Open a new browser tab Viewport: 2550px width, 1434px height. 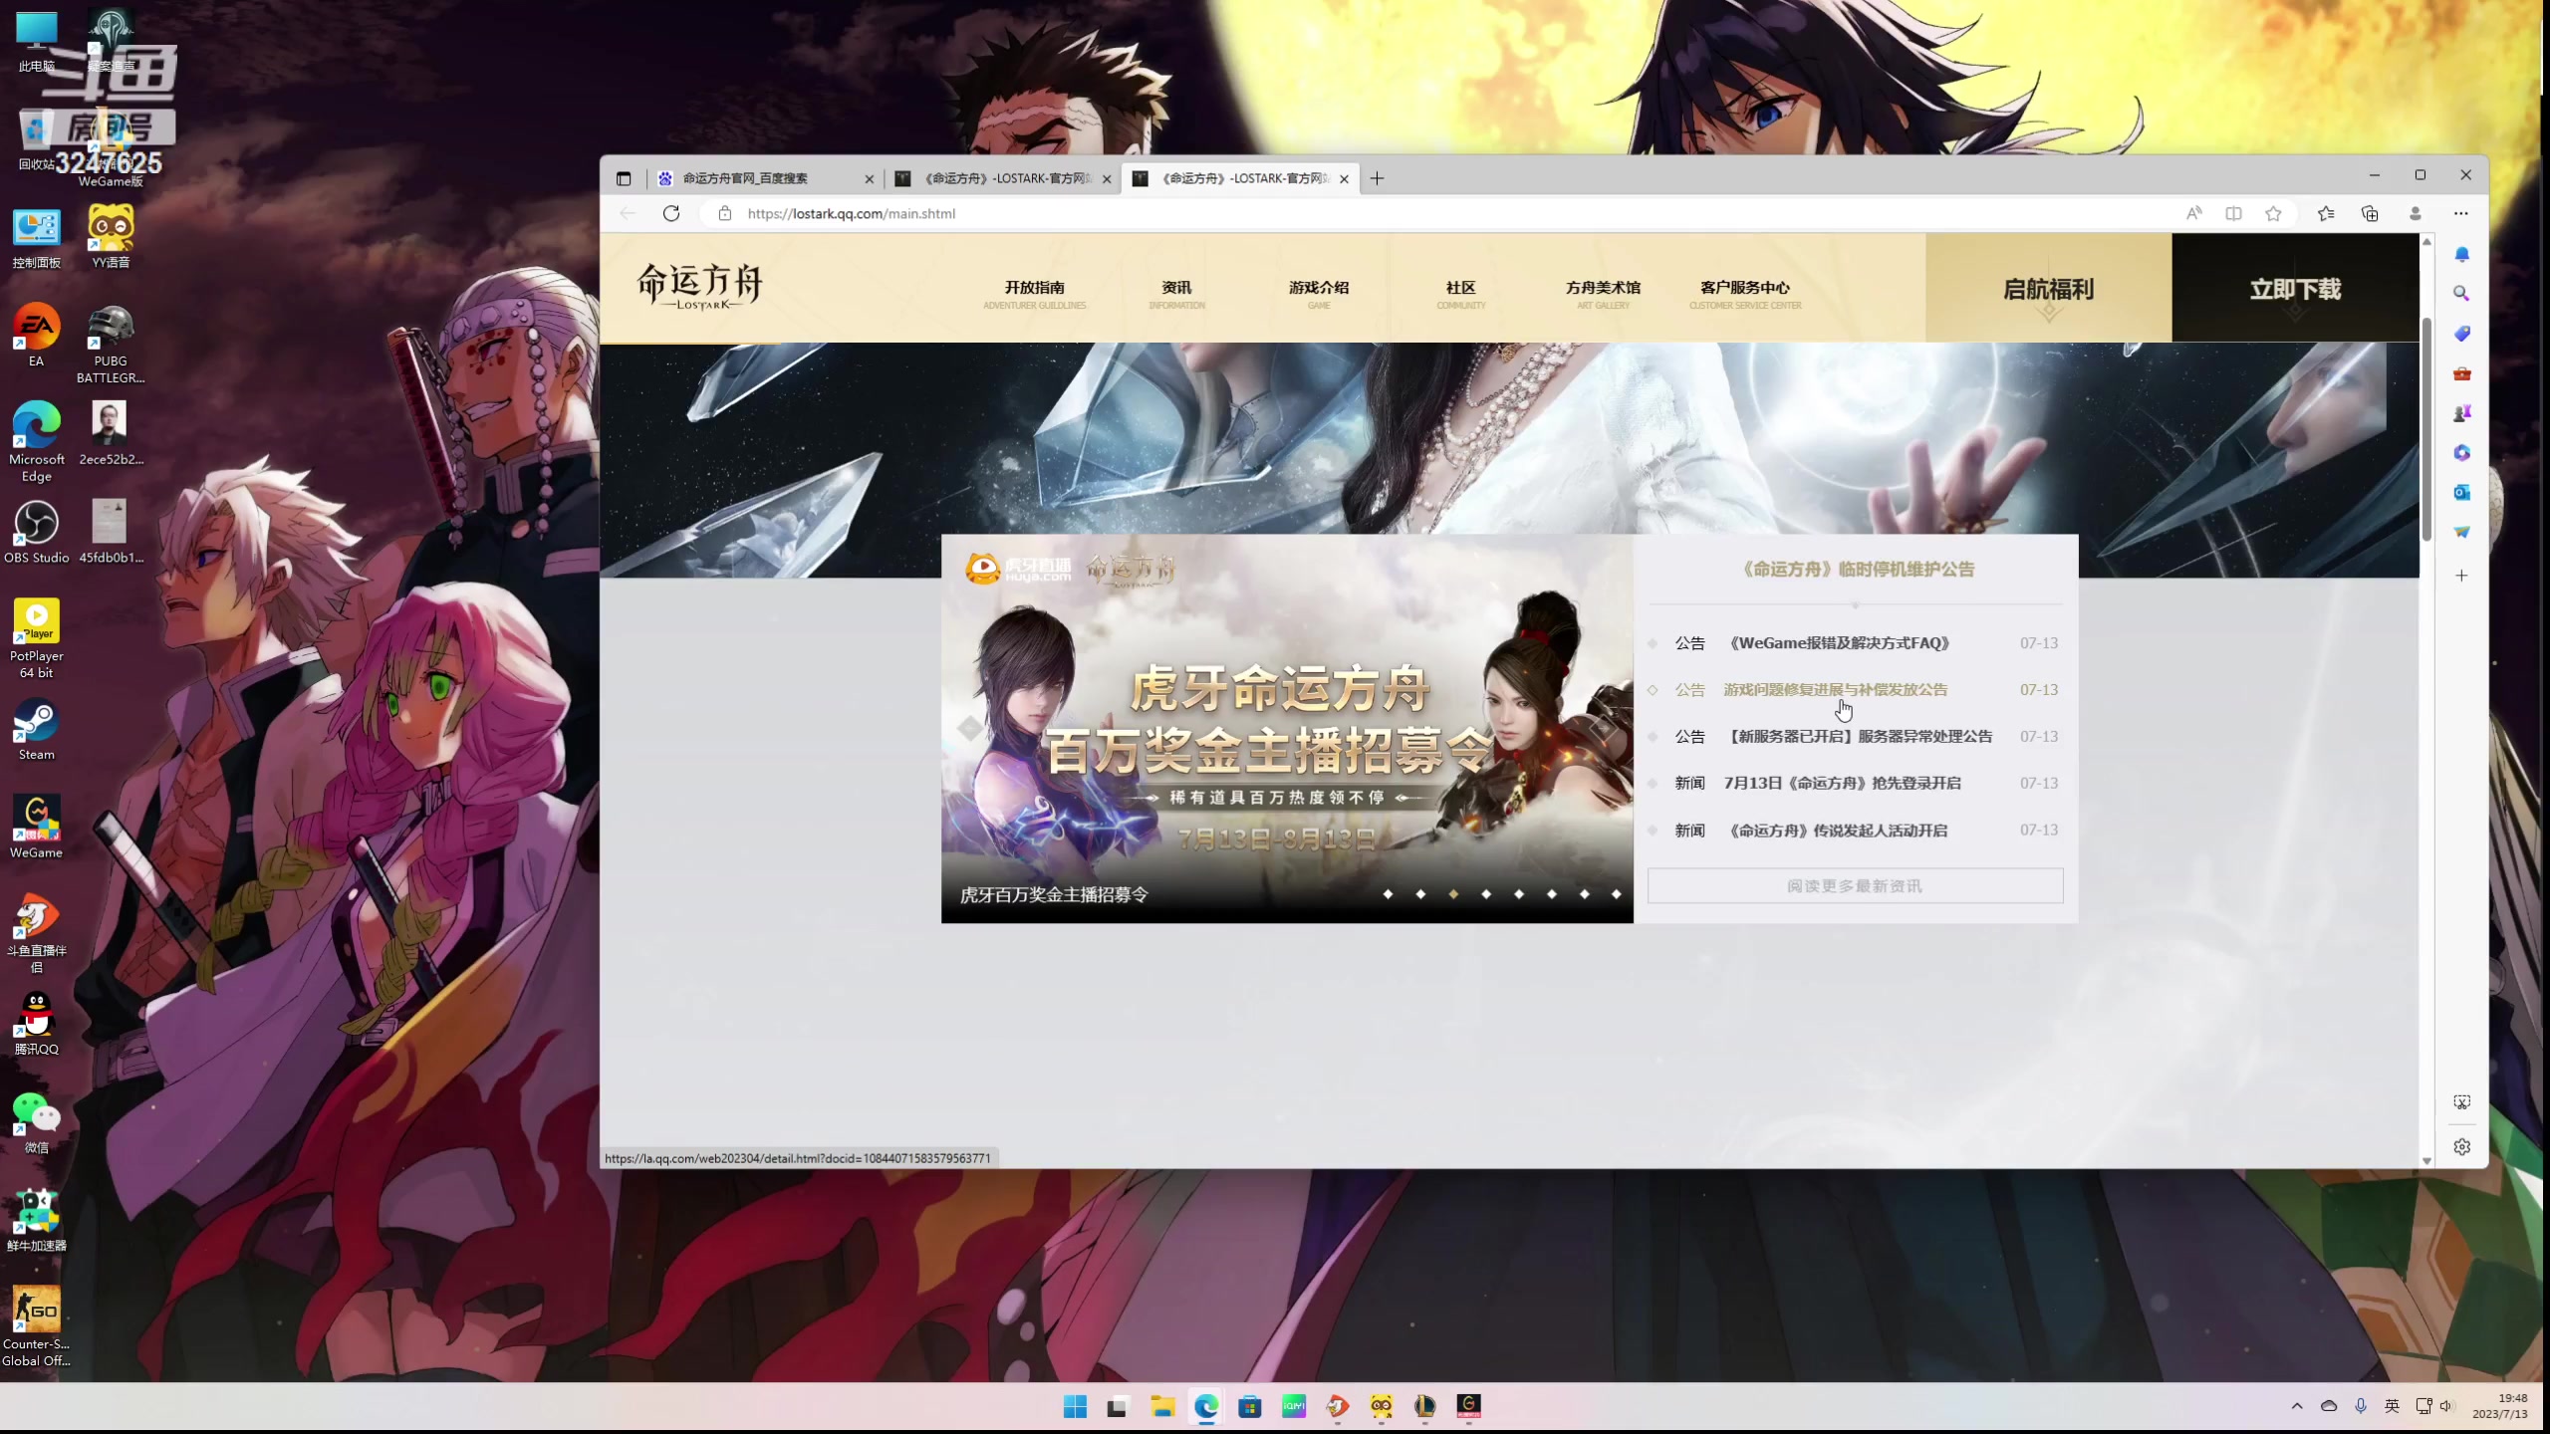[x=1377, y=178]
